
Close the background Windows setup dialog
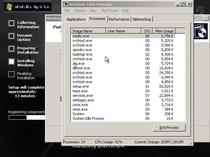point(206,18)
